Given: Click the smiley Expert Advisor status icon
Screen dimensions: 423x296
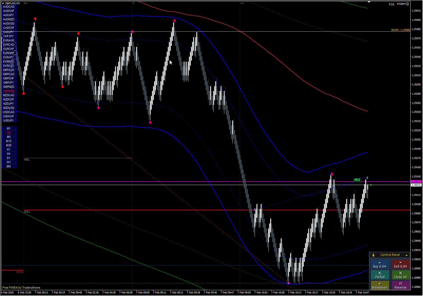Looking at the screenshot, I should point(408,4).
